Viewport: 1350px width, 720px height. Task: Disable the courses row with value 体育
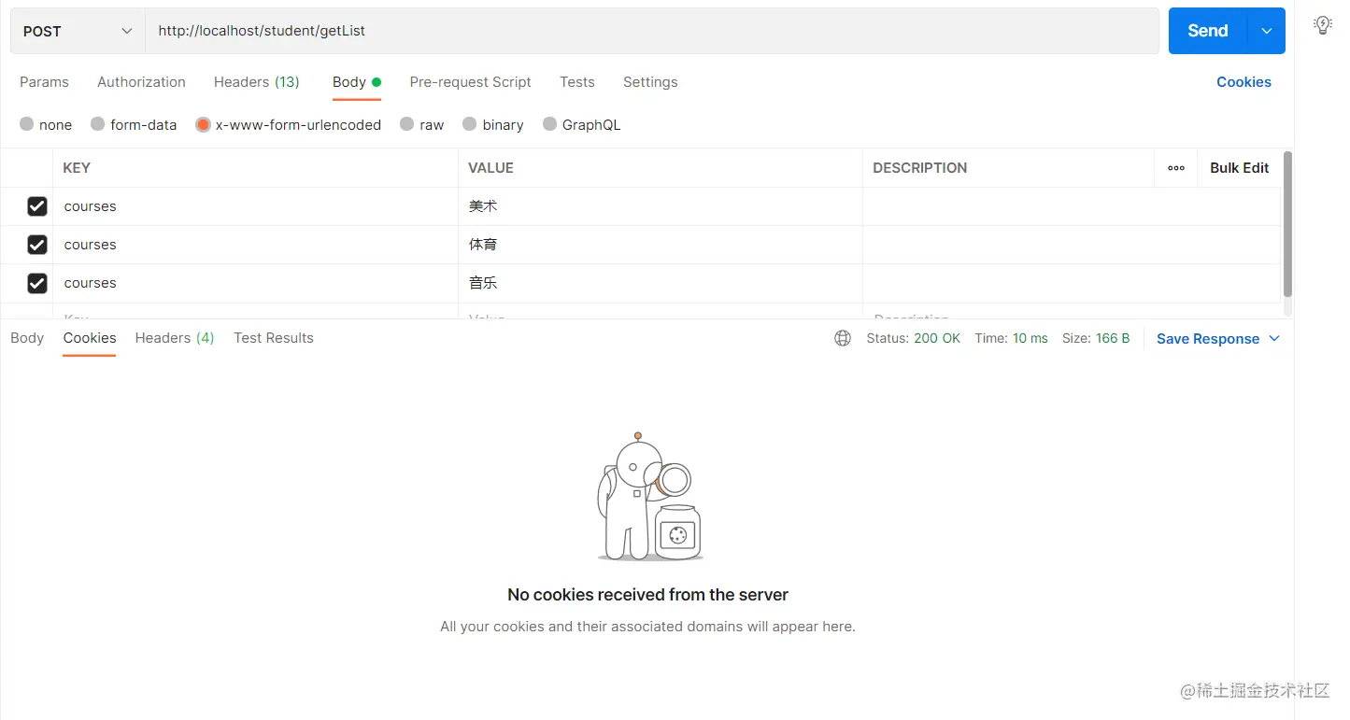(x=36, y=245)
